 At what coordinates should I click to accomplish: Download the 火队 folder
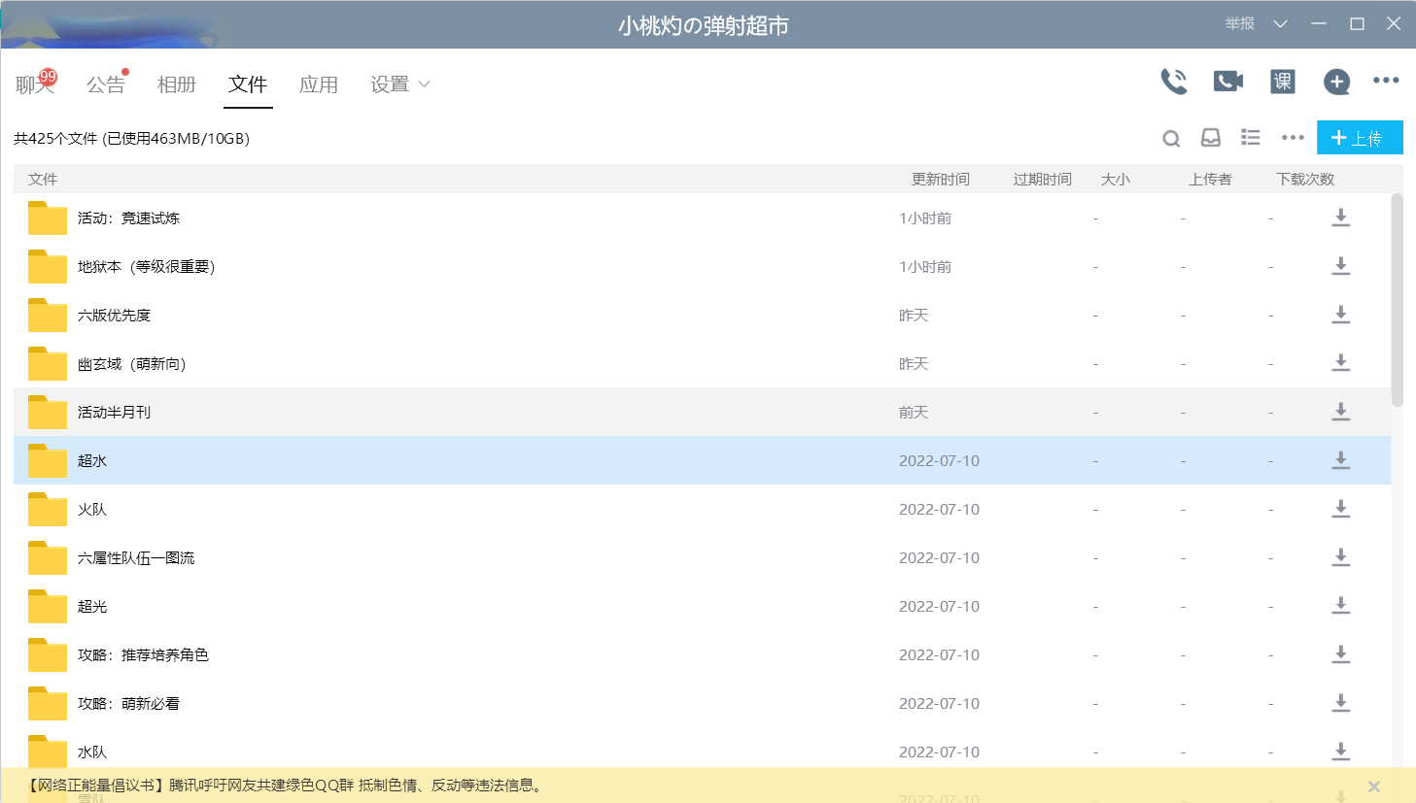coord(1341,509)
